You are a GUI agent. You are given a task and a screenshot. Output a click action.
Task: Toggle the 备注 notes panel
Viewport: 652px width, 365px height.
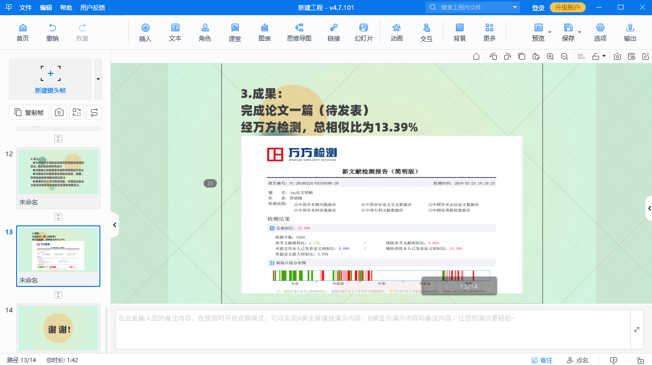[542, 360]
